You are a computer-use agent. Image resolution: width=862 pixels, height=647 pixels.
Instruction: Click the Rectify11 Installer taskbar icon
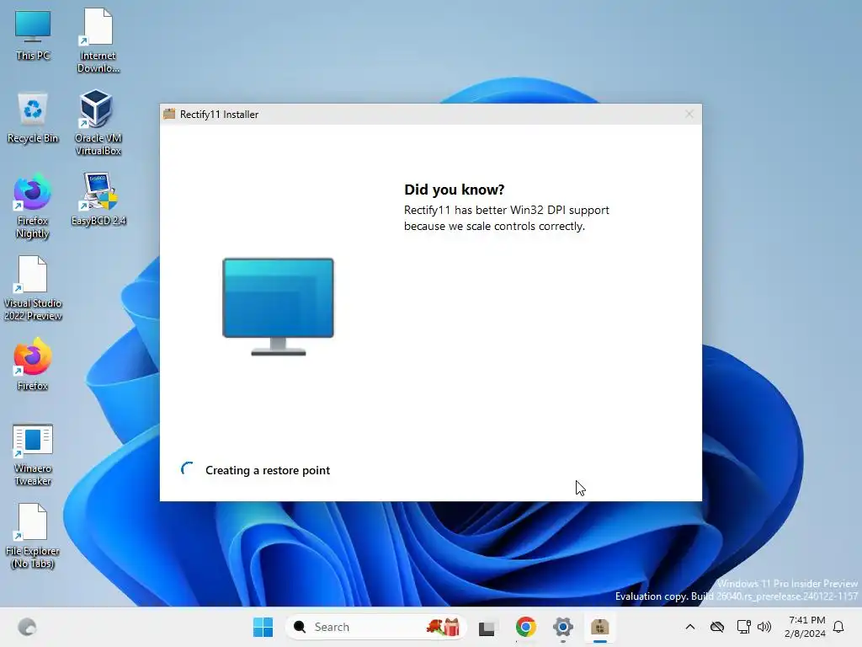point(599,627)
